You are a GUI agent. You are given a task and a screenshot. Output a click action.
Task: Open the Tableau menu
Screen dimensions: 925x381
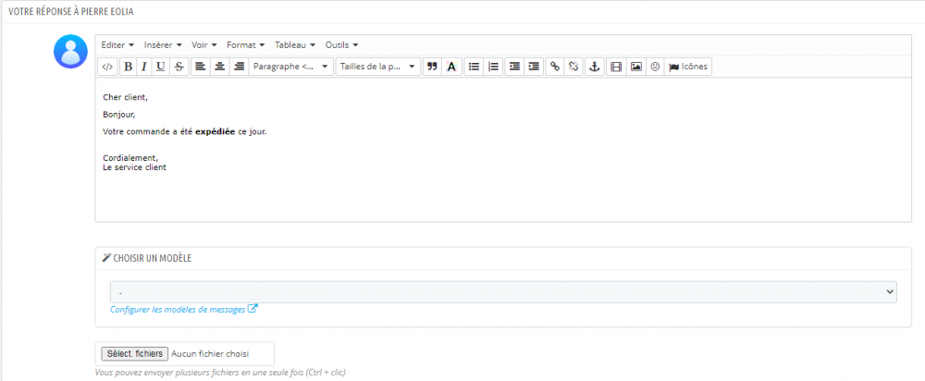coord(295,44)
